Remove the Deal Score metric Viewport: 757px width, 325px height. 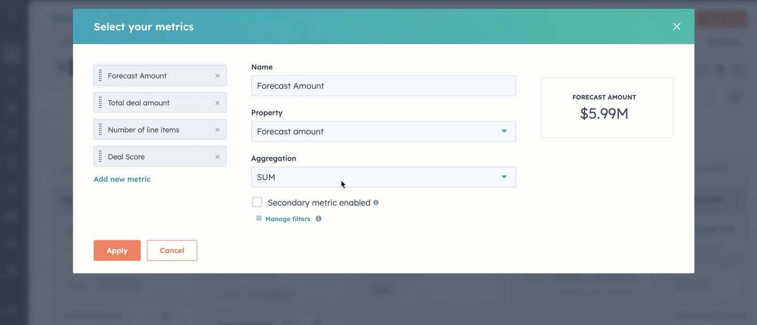[x=218, y=157]
